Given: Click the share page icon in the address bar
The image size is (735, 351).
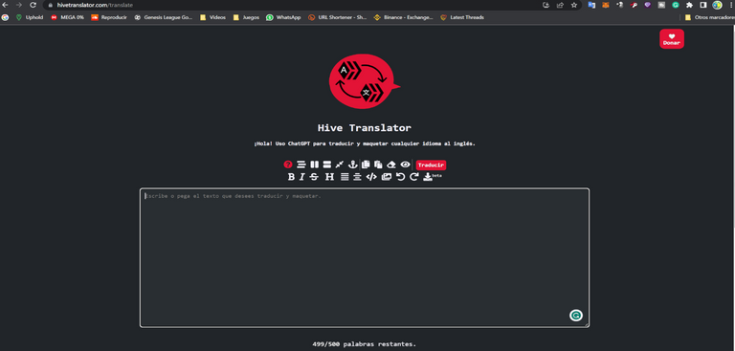Looking at the screenshot, I should 560,5.
